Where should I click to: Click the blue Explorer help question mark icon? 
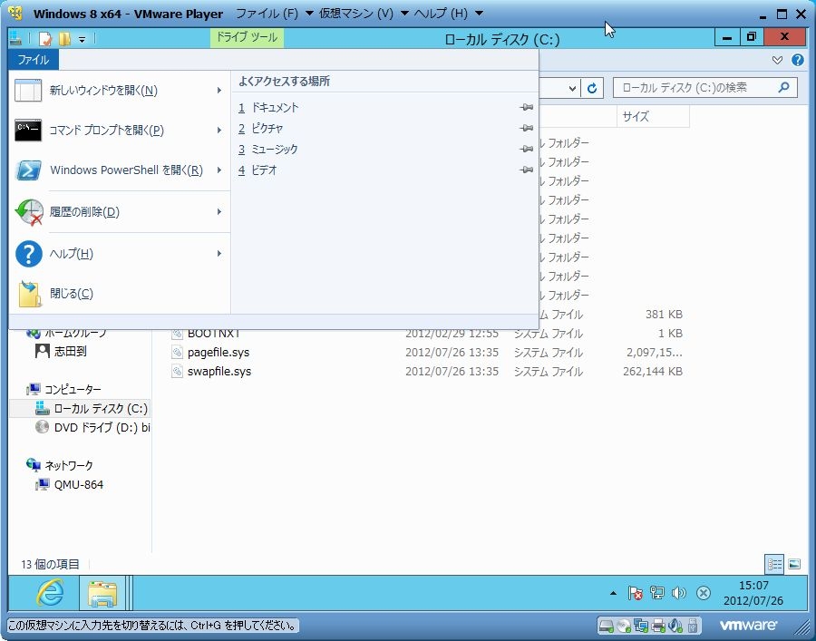pos(797,60)
